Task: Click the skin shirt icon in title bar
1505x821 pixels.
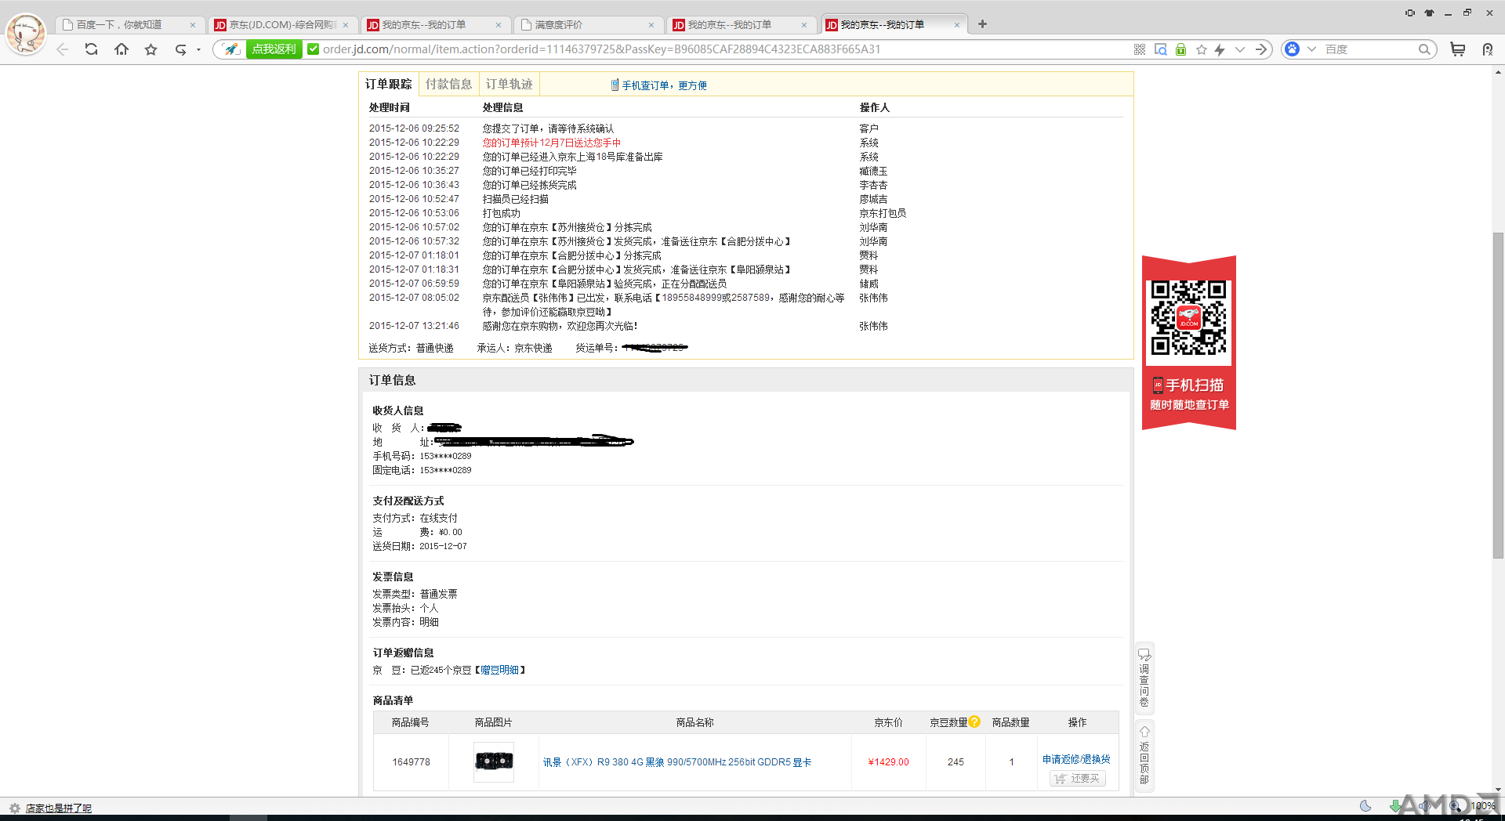Action: (1429, 13)
